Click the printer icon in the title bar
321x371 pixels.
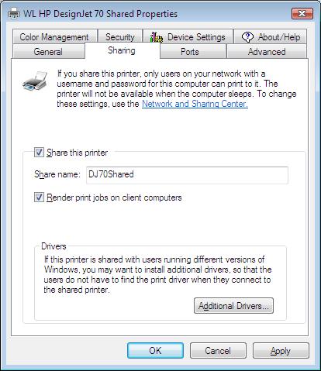[x=14, y=13]
